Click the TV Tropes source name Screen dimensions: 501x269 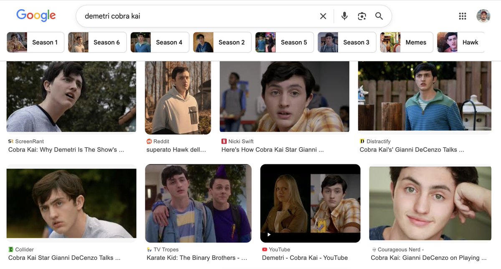(166, 249)
